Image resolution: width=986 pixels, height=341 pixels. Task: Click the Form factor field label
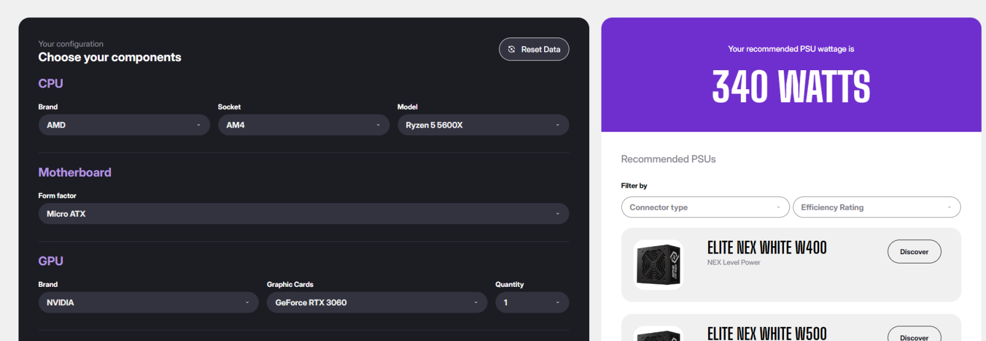coord(57,196)
